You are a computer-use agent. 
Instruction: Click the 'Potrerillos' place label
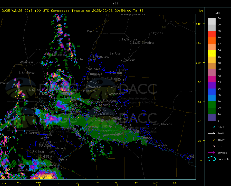coord(47,105)
